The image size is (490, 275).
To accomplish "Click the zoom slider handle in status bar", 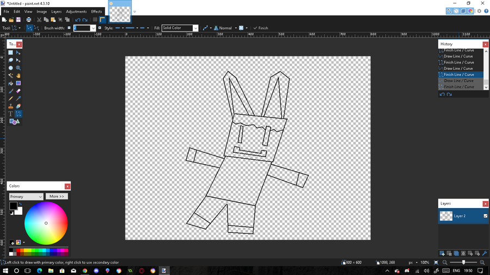I will click(x=463, y=262).
